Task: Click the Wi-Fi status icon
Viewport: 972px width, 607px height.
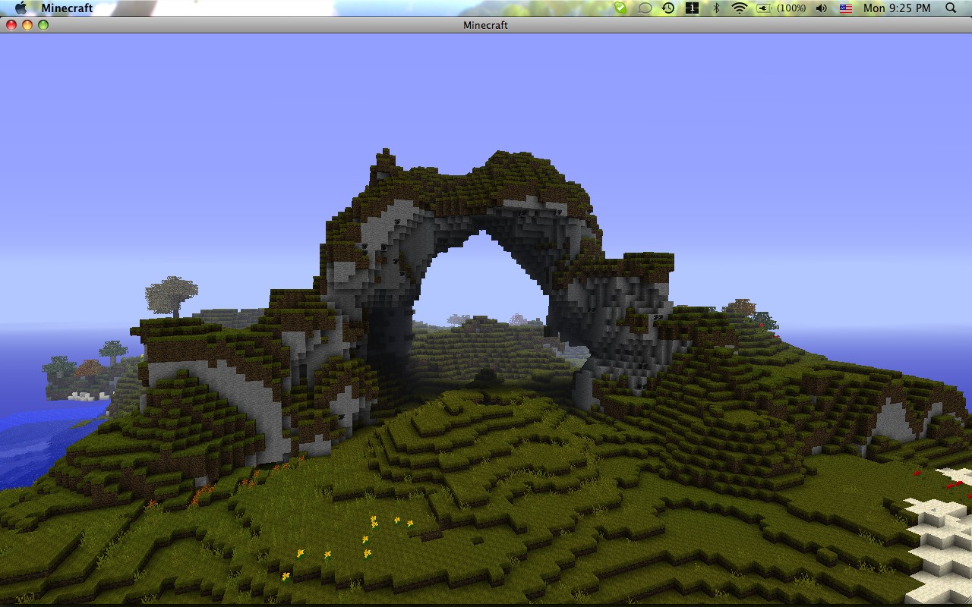Action: [x=739, y=8]
